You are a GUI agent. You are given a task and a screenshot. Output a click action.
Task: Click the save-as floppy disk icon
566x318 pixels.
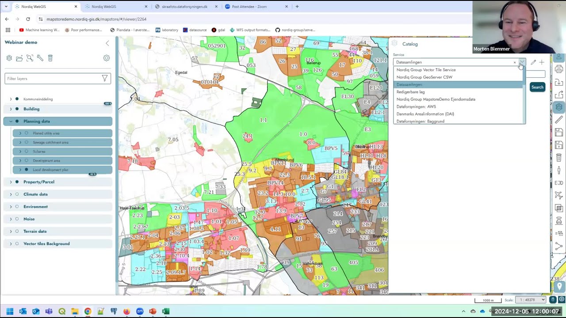coord(559,145)
